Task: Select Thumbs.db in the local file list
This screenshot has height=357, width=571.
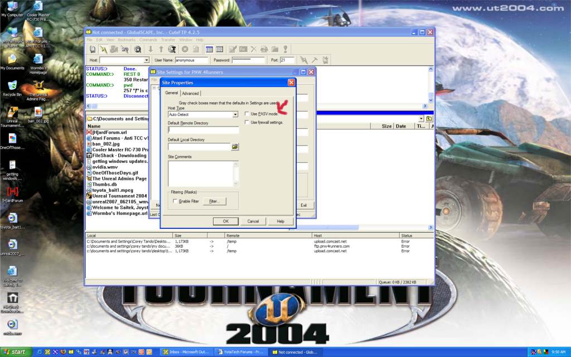Action: [x=104, y=184]
